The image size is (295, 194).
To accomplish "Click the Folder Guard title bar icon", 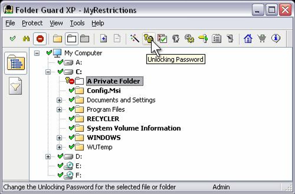I will coord(8,10).
